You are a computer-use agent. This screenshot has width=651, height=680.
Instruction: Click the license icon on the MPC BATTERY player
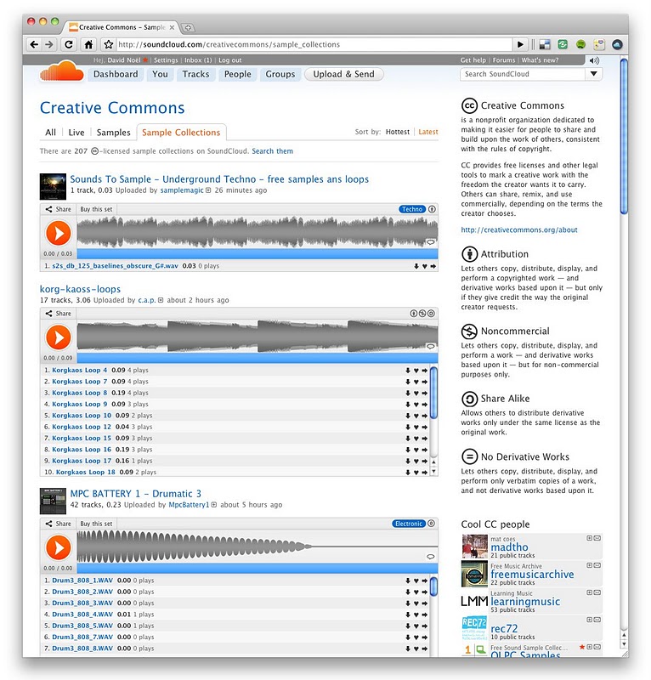431,524
